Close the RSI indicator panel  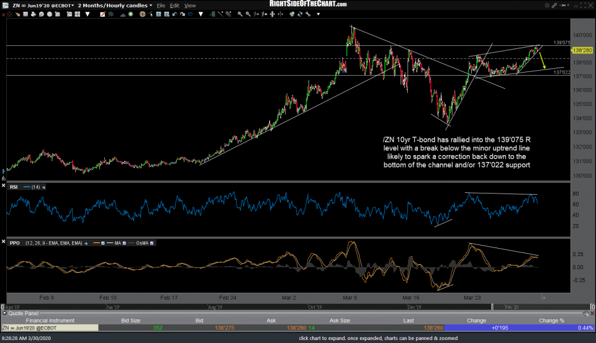(4, 186)
